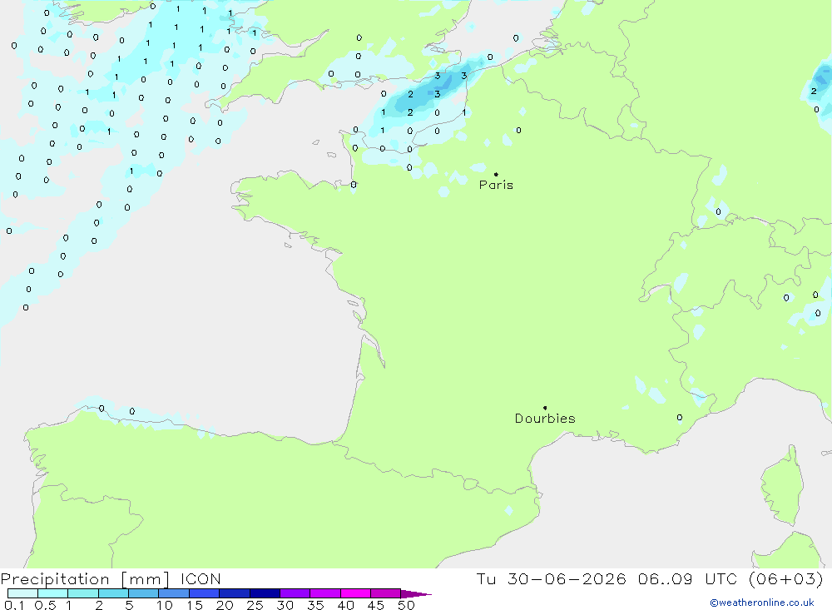Image resolution: width=832 pixels, height=610 pixels.
Task: Pick the 5–10 mm legend color swatch
Action: click(144, 593)
